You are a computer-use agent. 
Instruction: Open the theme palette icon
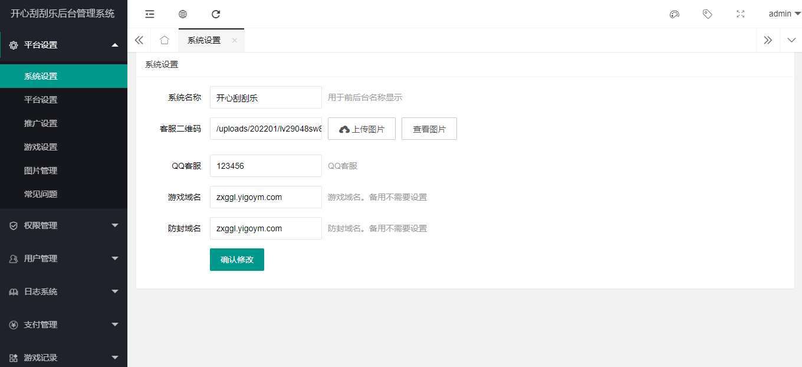point(675,14)
